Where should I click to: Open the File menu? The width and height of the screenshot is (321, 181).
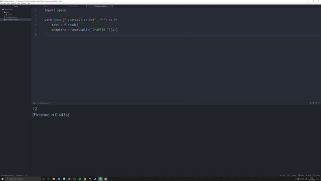[x=2, y=4]
